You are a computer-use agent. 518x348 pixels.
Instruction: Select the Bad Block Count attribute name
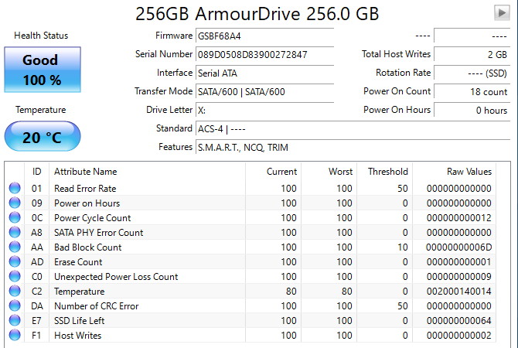88,247
